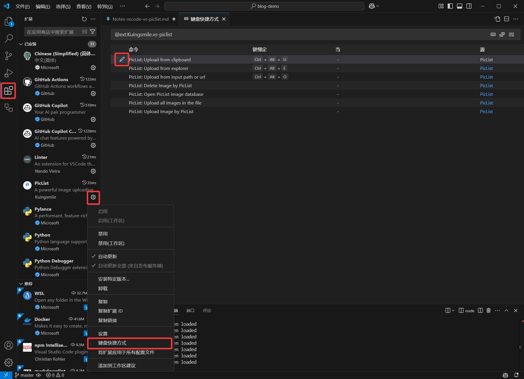Viewport: 524px width, 379px height.
Task: Collapse the 已安装 installed section
Action: pos(21,44)
